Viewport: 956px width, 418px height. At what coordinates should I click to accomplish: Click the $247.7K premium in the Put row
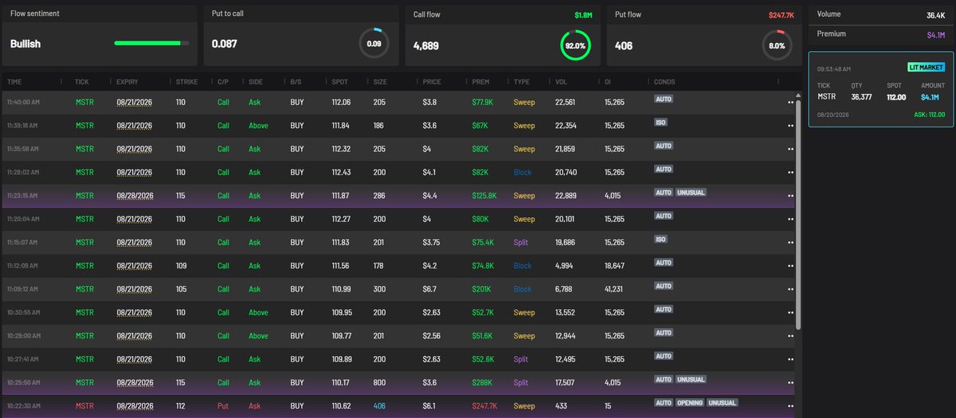click(x=484, y=406)
